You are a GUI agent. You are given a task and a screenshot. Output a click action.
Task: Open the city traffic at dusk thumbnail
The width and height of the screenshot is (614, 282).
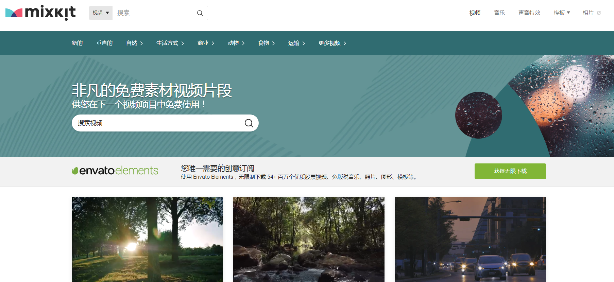(470, 240)
